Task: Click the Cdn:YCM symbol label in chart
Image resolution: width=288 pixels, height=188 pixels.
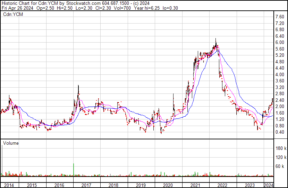Action: tap(12, 14)
